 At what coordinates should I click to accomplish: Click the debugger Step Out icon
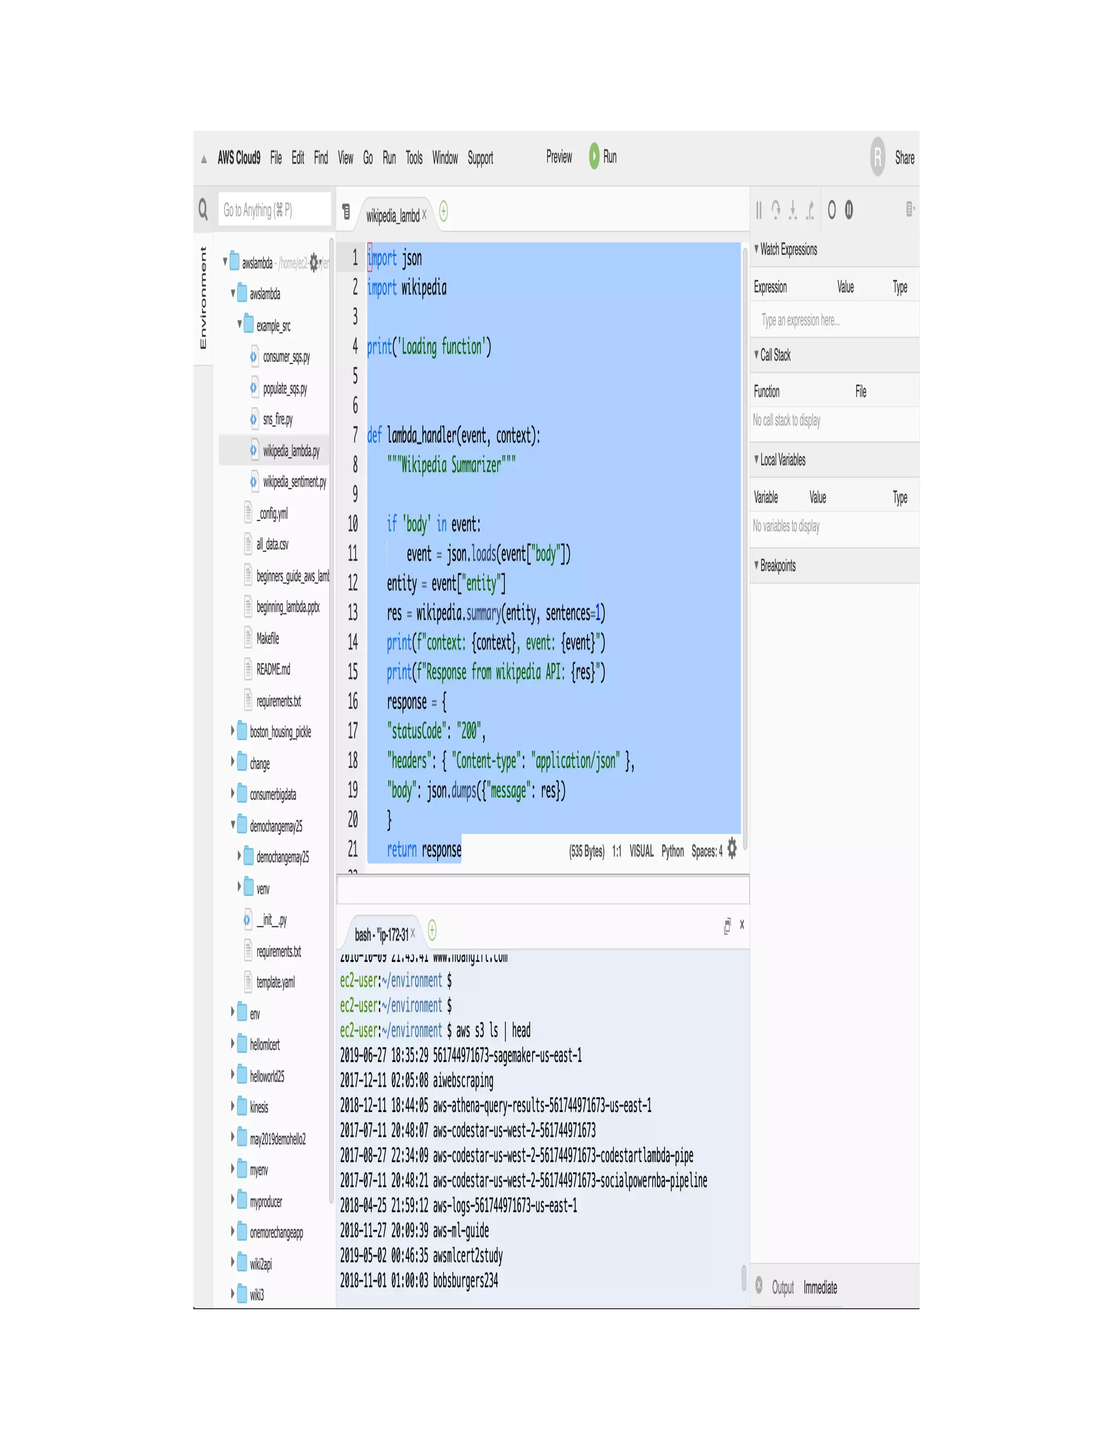click(x=810, y=210)
